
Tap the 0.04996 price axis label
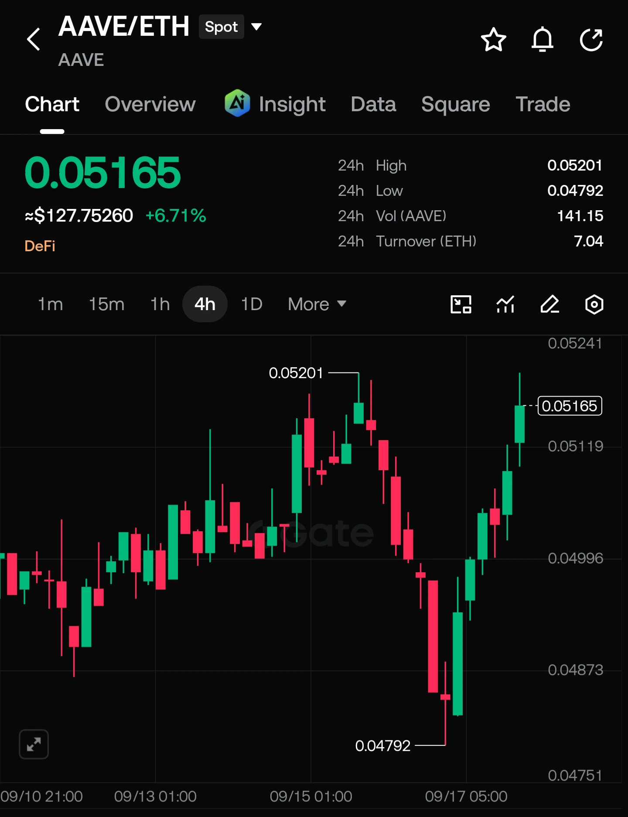576,558
